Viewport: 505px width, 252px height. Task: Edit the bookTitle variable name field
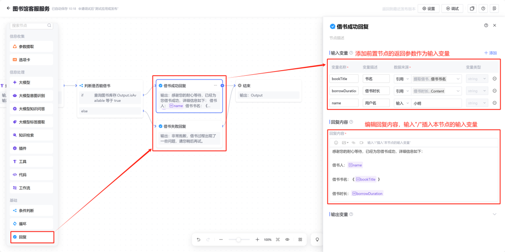[344, 79]
